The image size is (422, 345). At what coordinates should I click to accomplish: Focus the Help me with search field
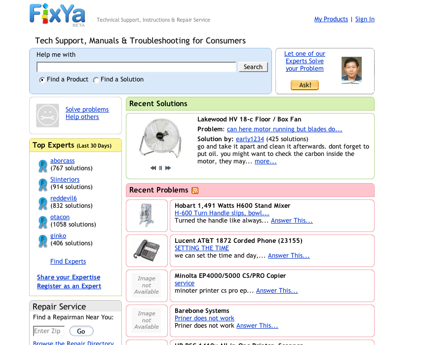pos(136,67)
